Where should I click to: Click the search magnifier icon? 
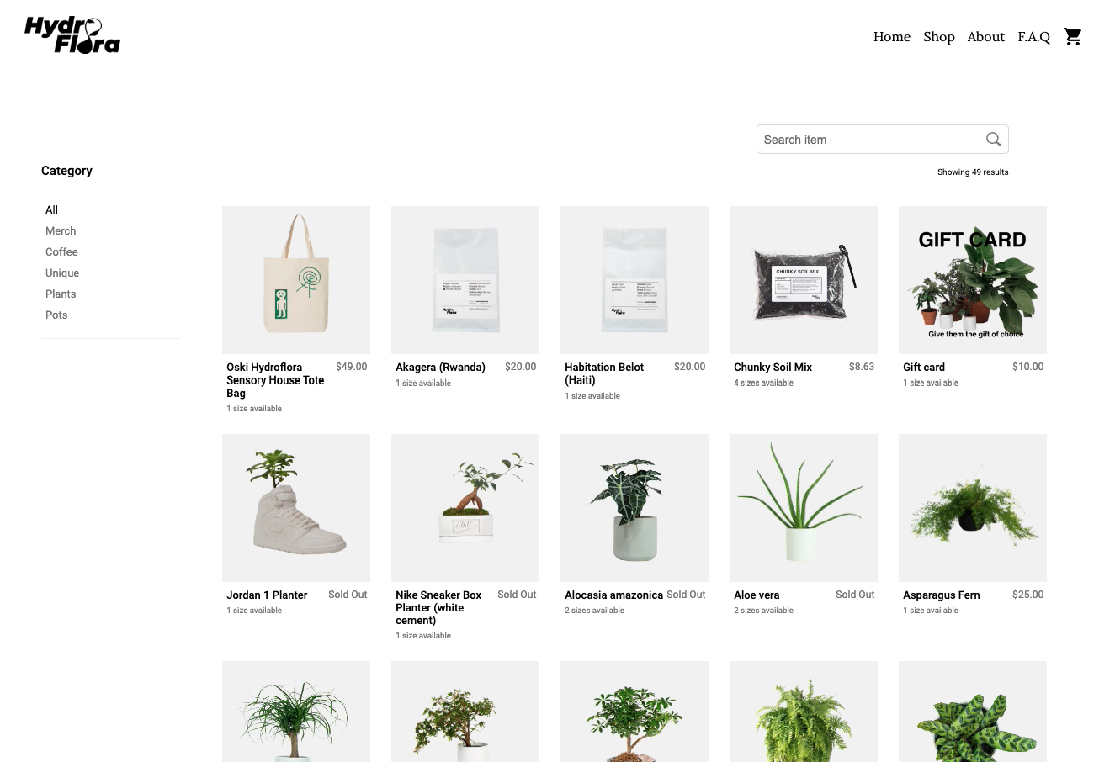point(994,140)
